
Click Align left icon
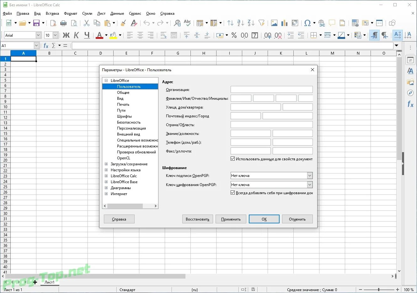pos(130,35)
